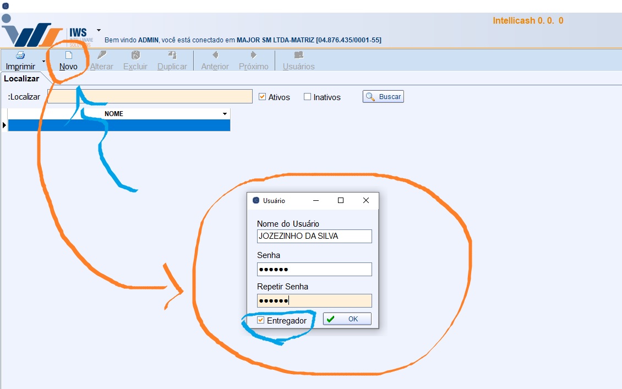Click the Duplicar duplicate icon
622x389 pixels.
click(172, 56)
